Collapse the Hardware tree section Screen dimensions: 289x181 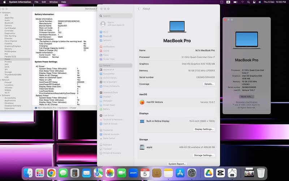(1, 13)
